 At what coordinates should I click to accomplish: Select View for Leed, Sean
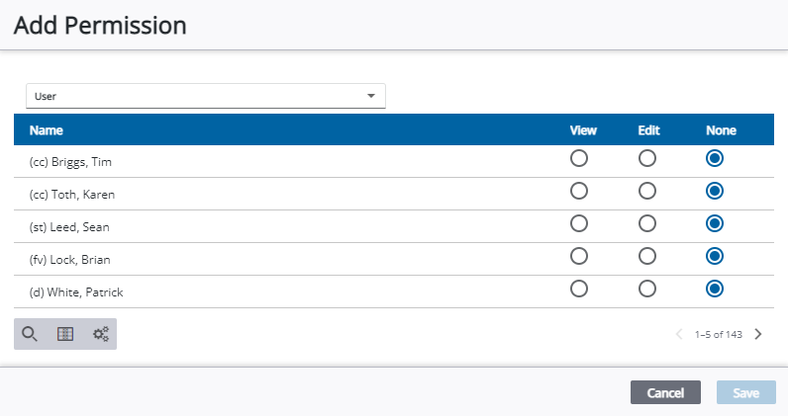(x=579, y=223)
